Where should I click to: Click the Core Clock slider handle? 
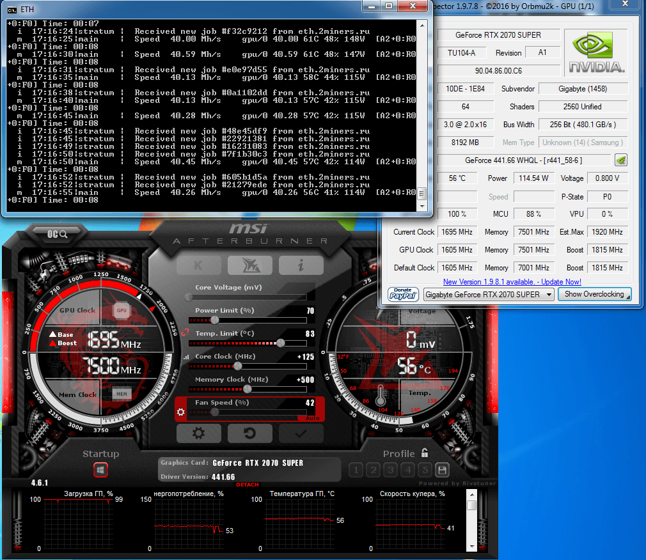tap(238, 366)
